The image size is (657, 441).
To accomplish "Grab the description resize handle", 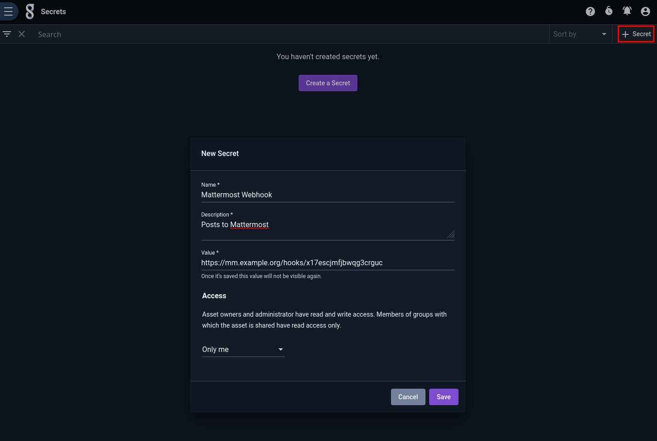I will 451,234.
